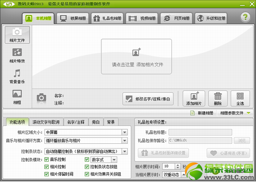Toggle 相片效果开关按钮 checkbox
This screenshot has height=185, width=256.
click(x=87, y=174)
